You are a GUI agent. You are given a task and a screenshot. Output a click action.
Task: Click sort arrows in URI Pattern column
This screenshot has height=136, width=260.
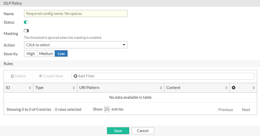point(161,88)
